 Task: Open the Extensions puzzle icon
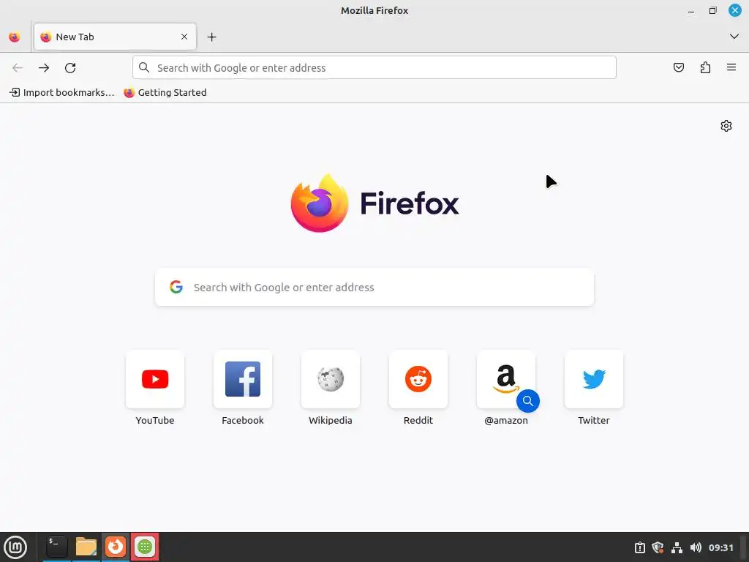point(705,67)
